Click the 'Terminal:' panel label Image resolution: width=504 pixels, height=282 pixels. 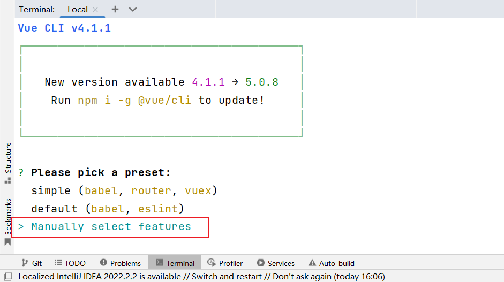coord(36,10)
